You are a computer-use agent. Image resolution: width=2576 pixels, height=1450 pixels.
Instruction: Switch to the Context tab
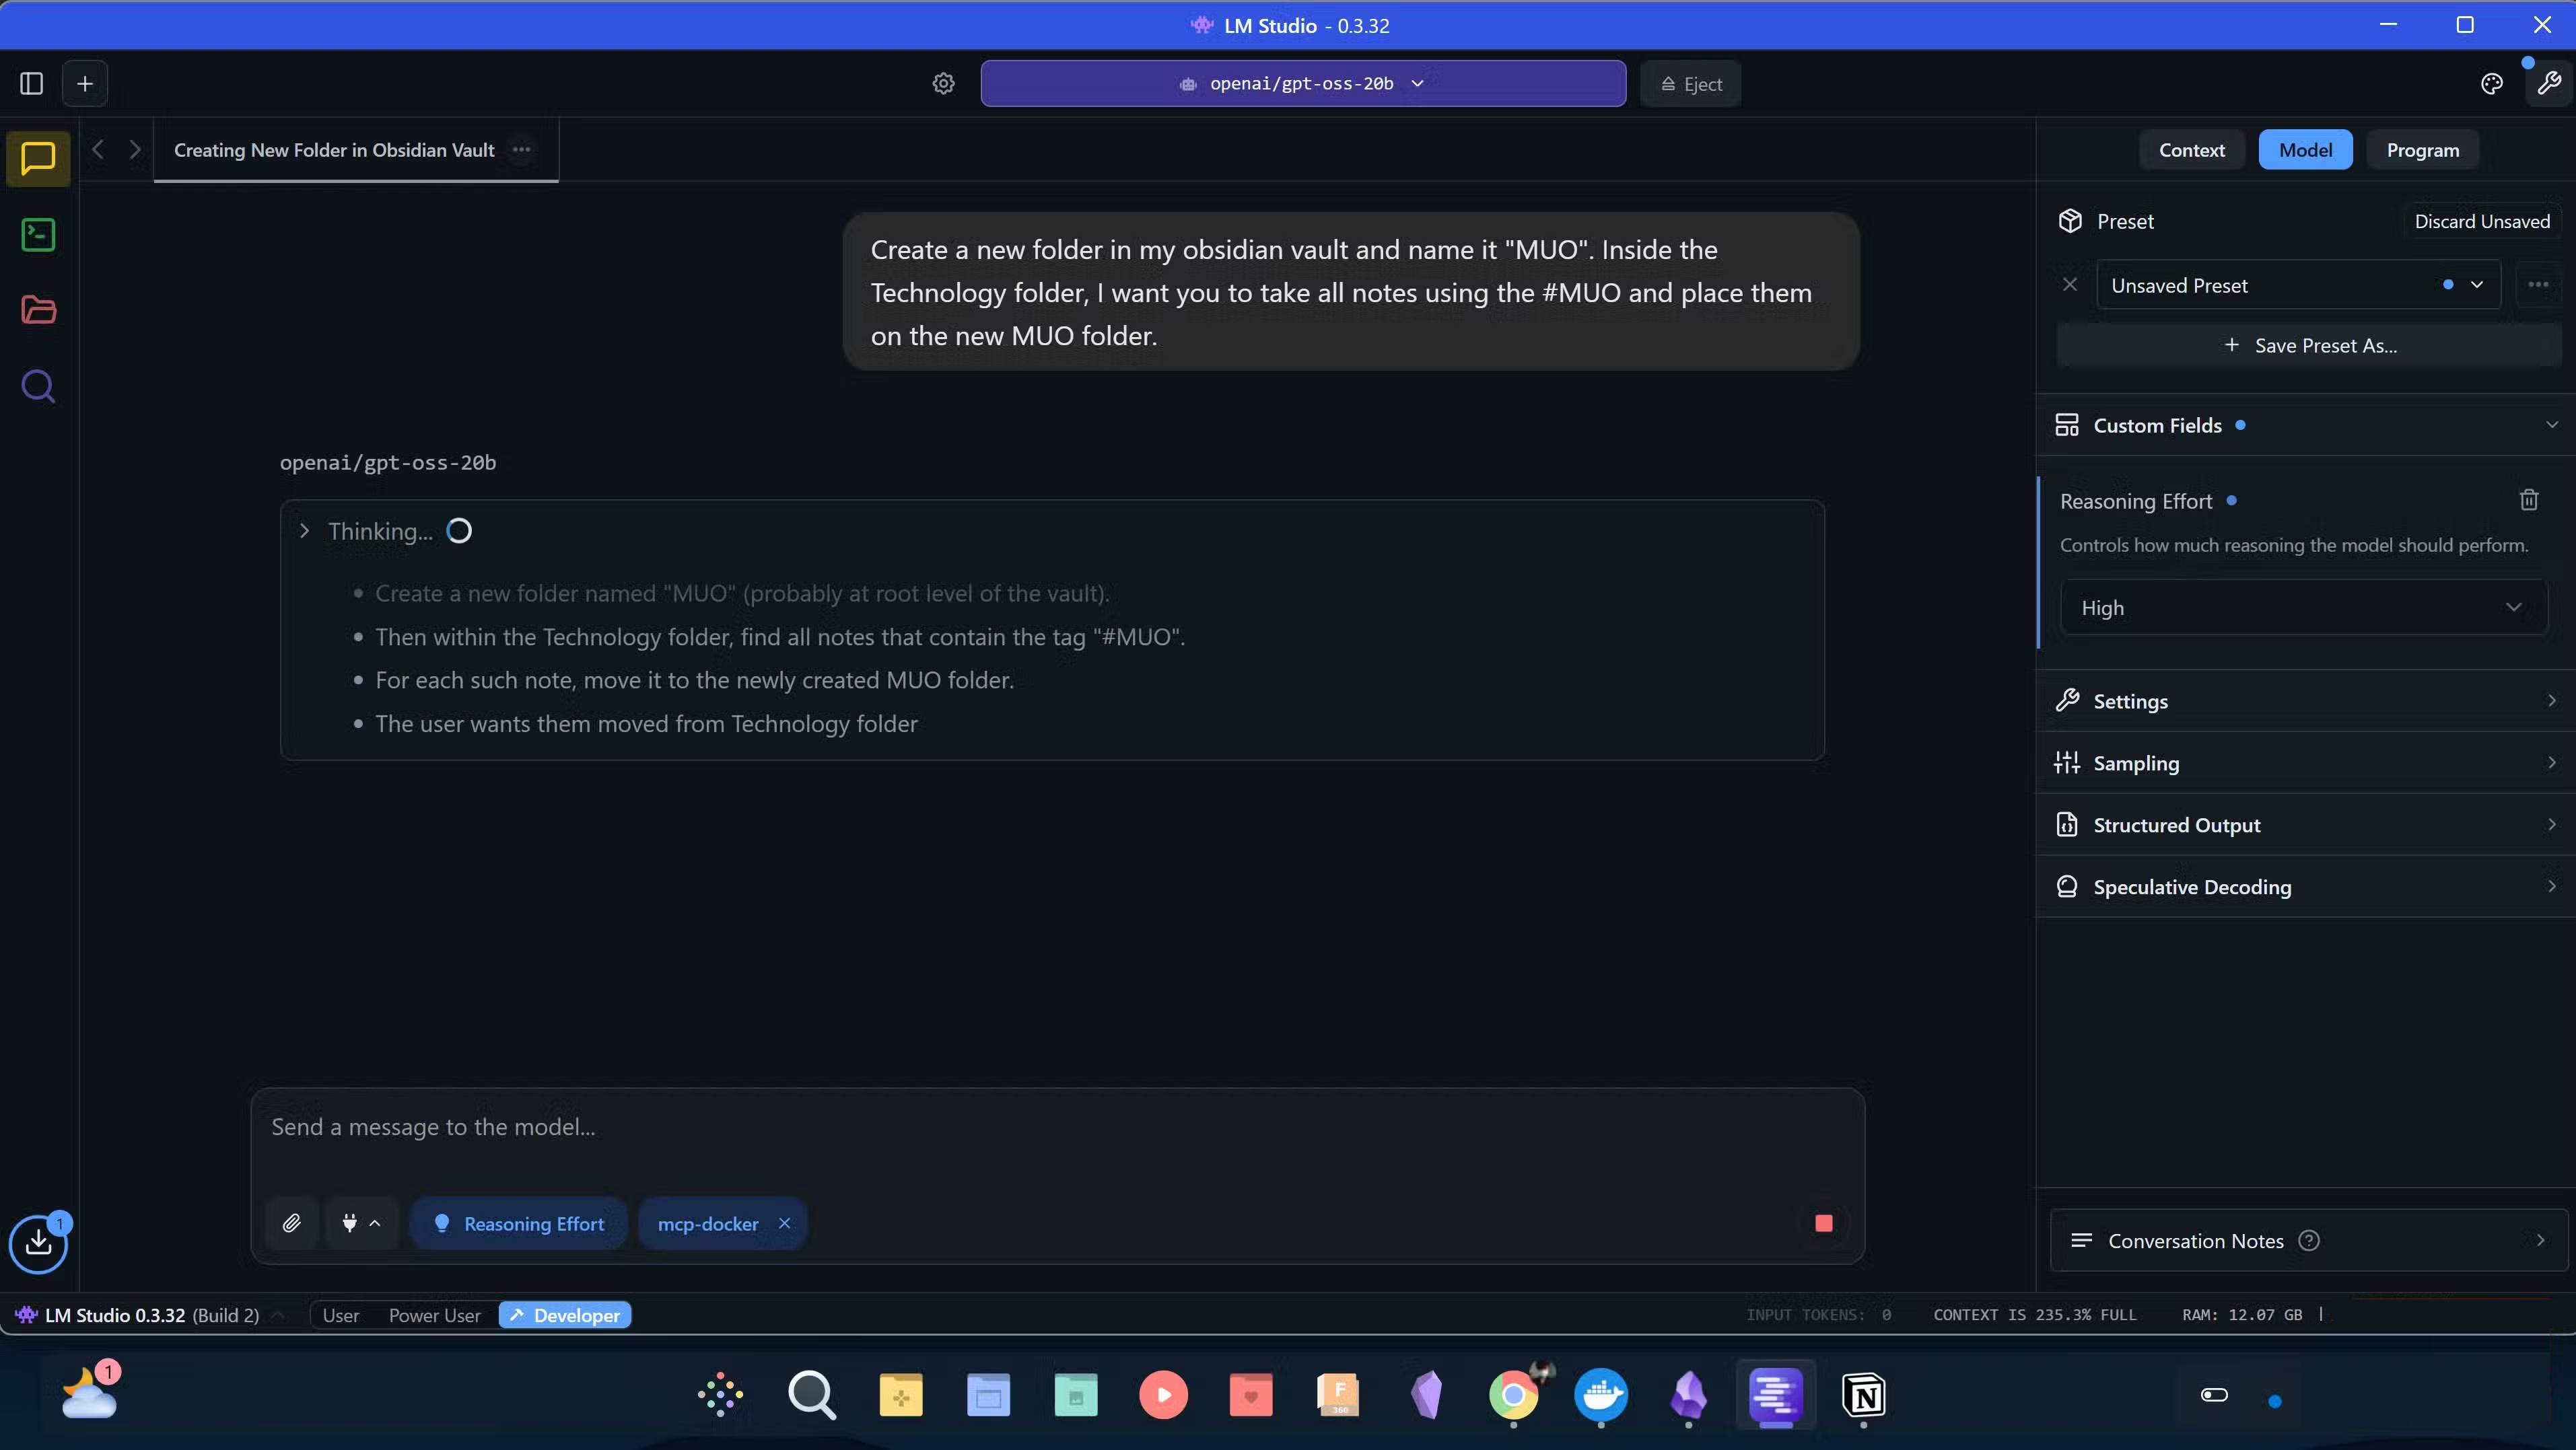coord(2191,149)
